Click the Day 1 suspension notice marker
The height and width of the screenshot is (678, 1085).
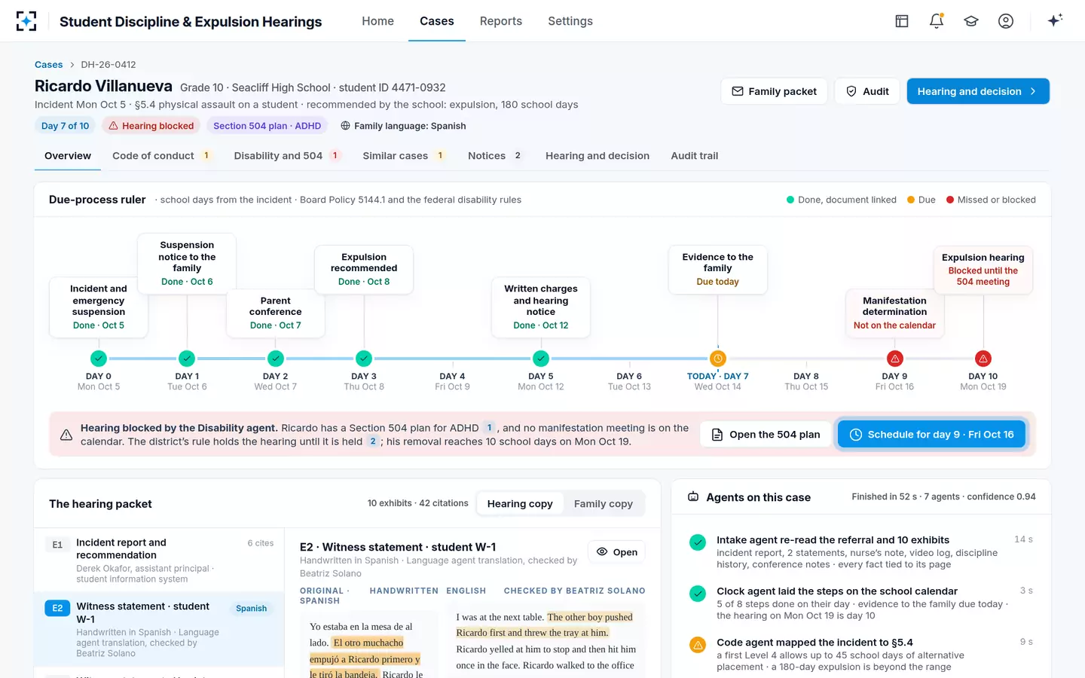(187, 359)
